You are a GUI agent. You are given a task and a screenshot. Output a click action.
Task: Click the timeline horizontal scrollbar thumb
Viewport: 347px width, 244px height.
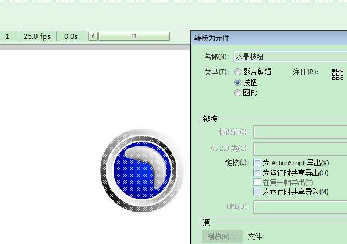134,36
